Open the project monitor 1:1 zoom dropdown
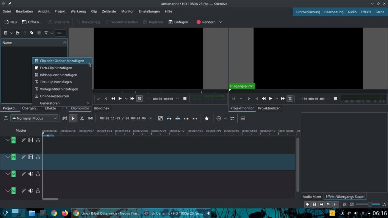 tap(236, 99)
